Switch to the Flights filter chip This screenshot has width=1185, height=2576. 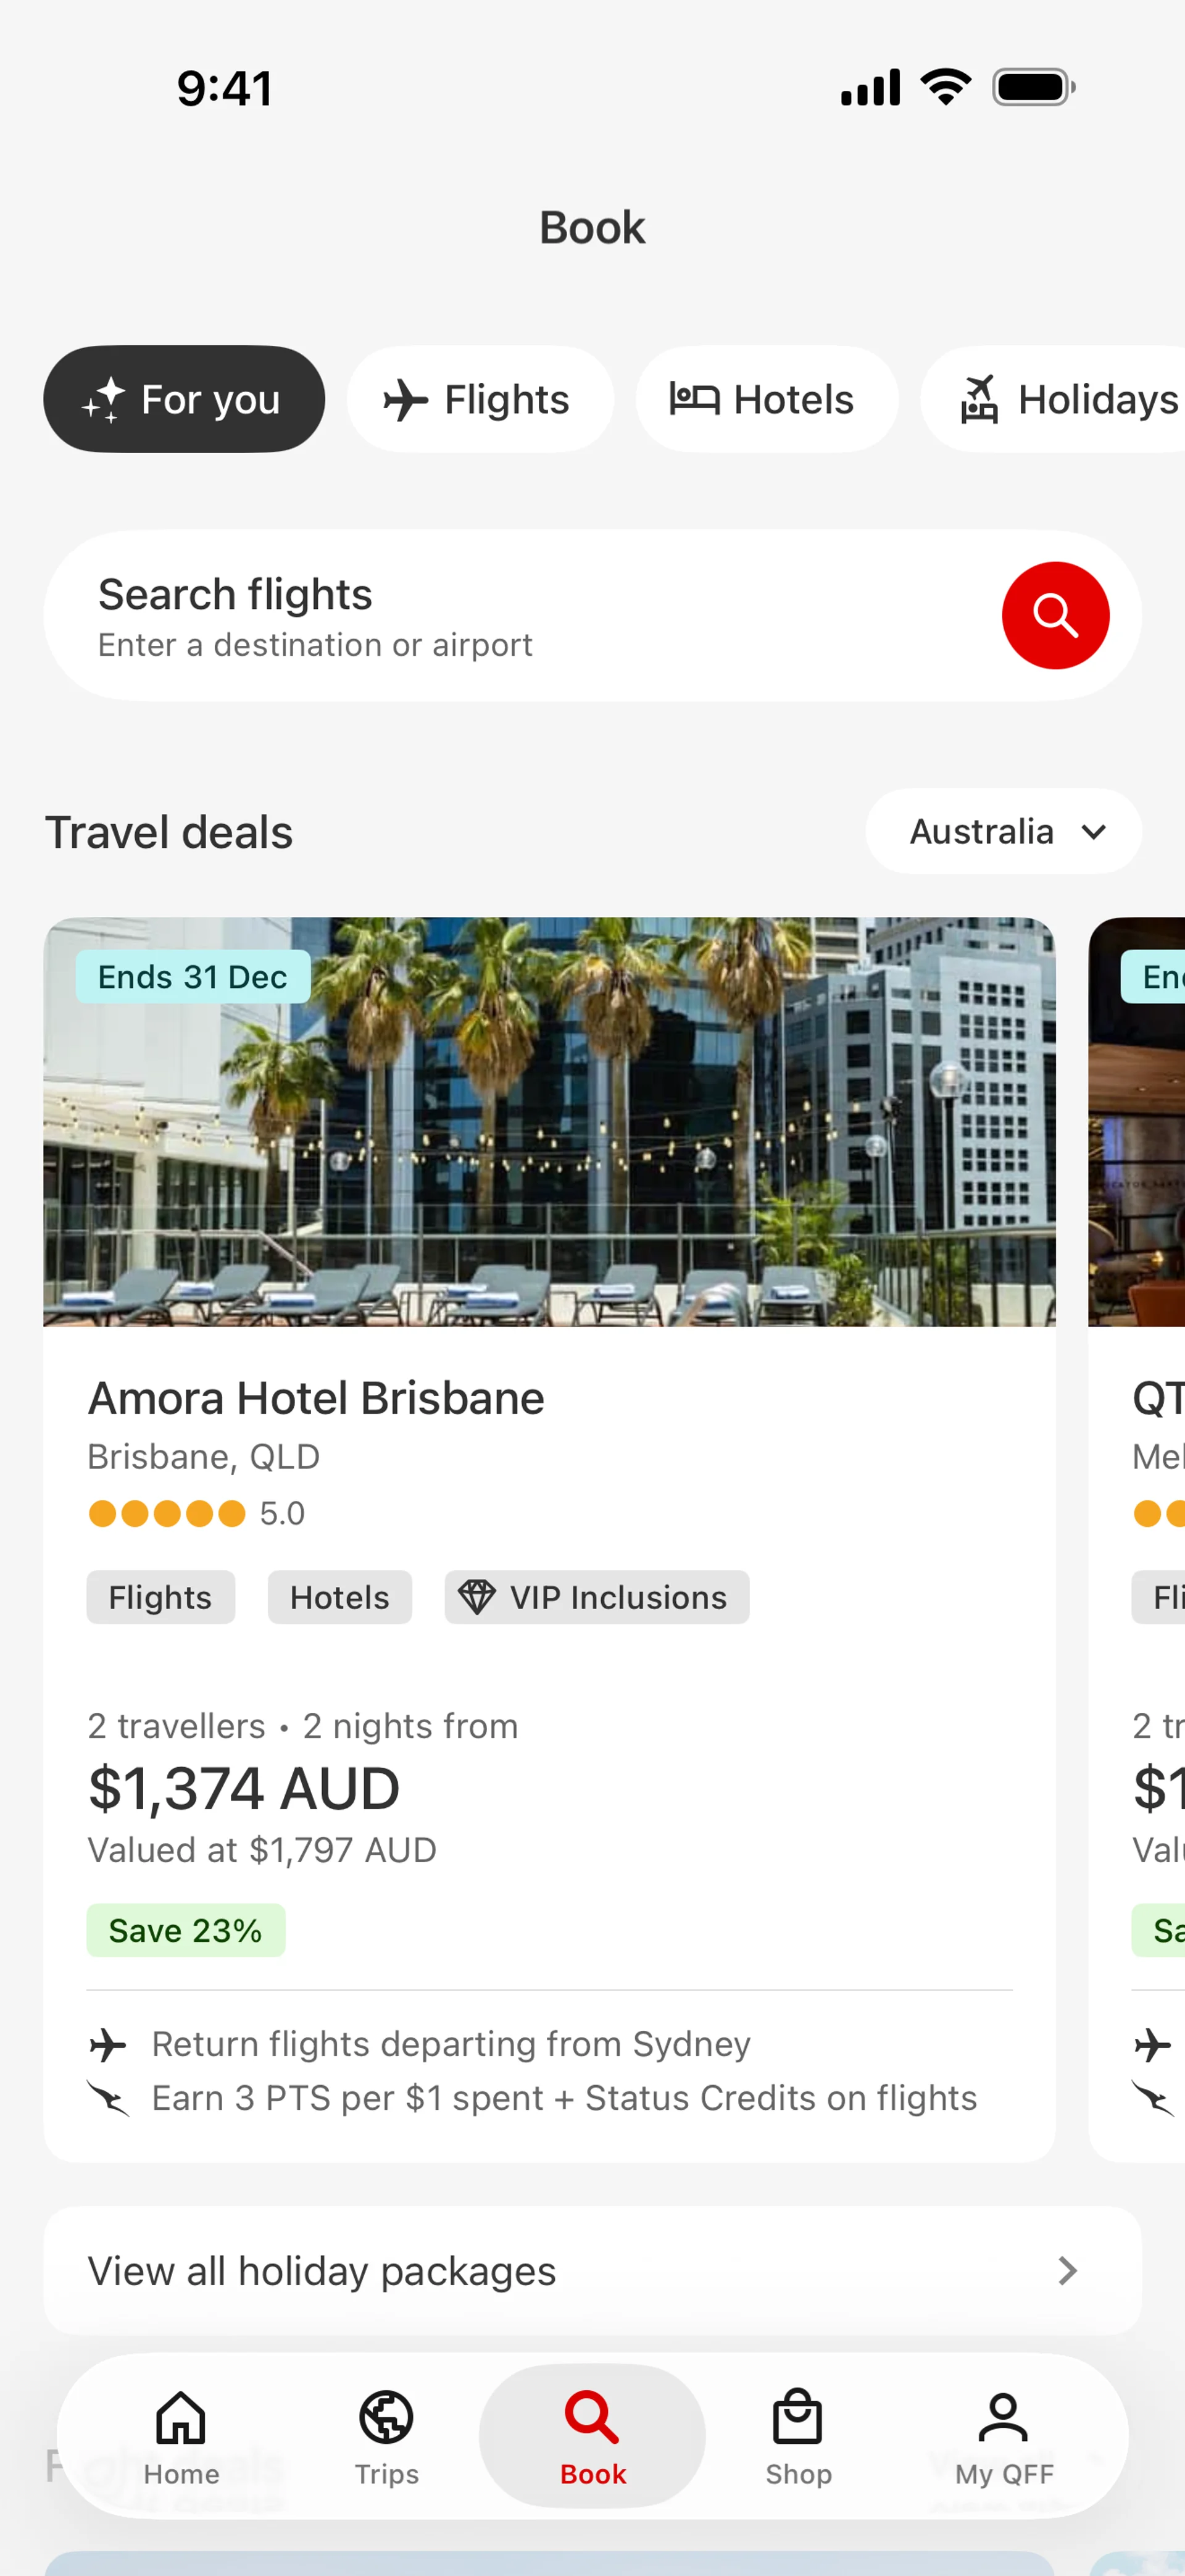pos(480,399)
